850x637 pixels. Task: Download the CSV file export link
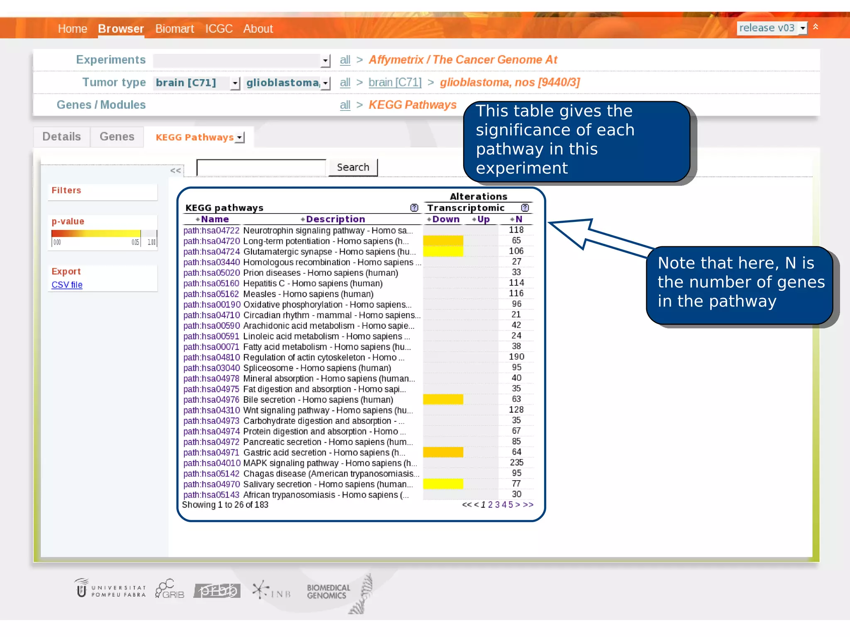click(x=67, y=285)
